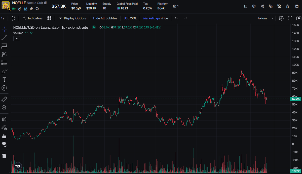Viewport: 302px width, 174px height.
Task: Search token with magnifier icon
Action: pos(37,9)
